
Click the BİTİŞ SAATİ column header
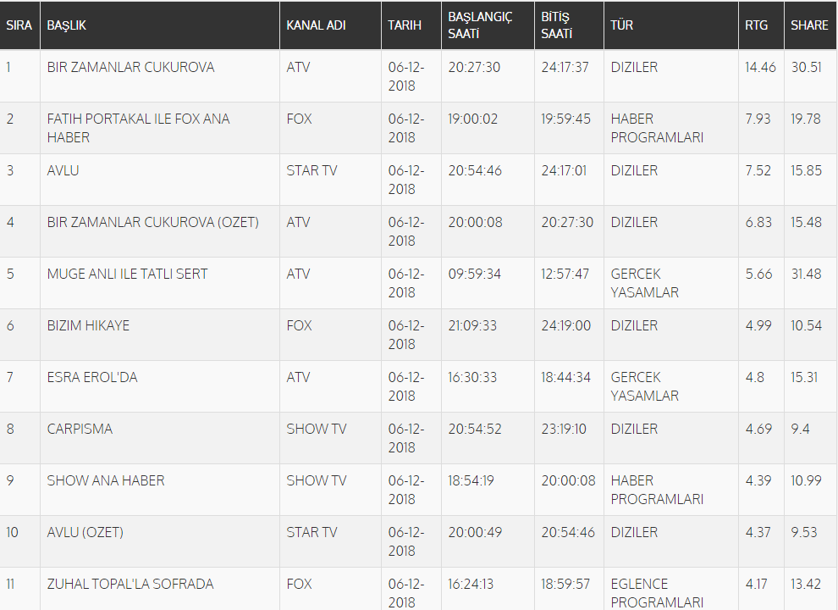click(557, 25)
